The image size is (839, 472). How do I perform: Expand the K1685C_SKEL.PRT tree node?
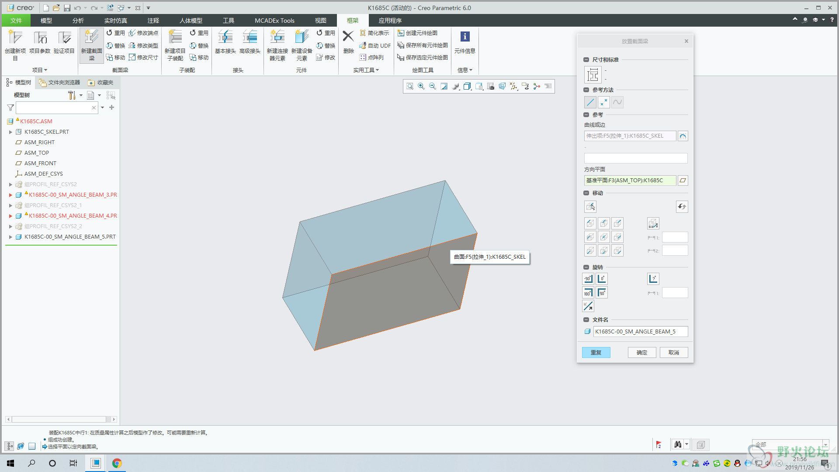click(10, 132)
